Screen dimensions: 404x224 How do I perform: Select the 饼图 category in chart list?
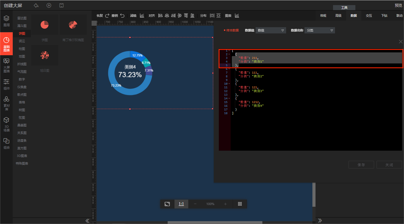pos(22,33)
